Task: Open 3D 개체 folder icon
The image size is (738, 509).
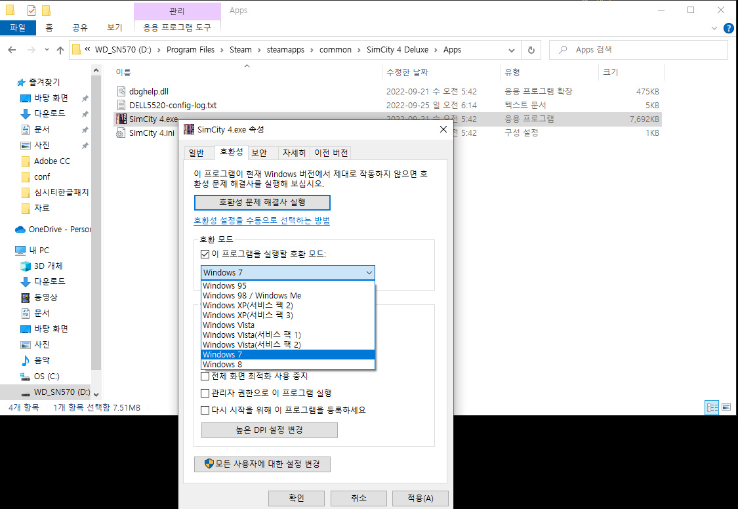Action: pyautogui.click(x=26, y=266)
